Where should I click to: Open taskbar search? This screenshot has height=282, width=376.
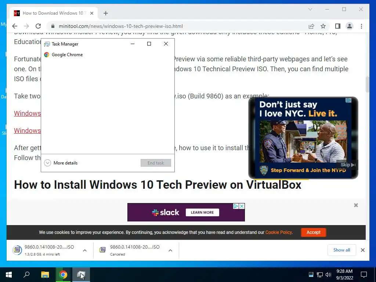pos(26,275)
